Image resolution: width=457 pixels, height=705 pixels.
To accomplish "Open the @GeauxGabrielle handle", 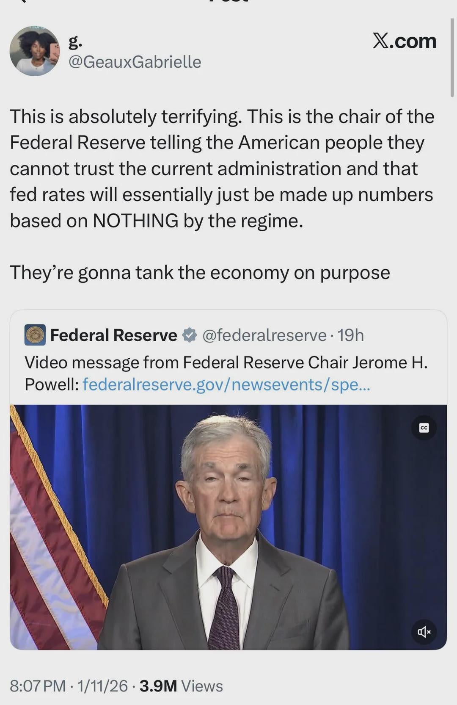I will point(135,62).
